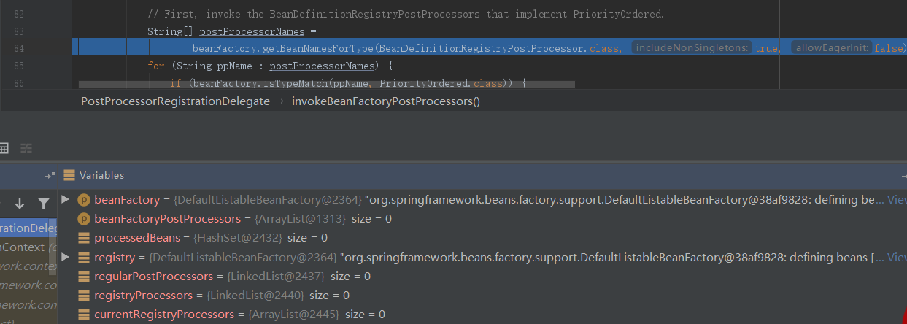Click the frames filter funnel icon
Viewport: 907px width, 324px height.
coord(44,204)
